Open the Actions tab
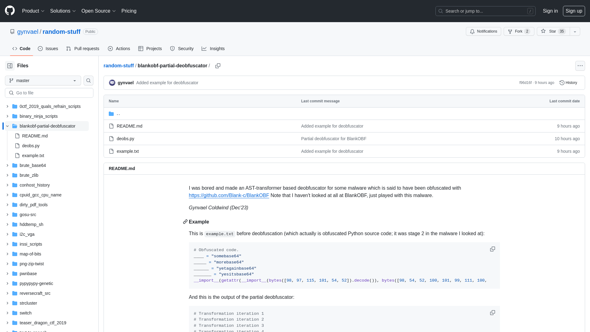The height and width of the screenshot is (332, 590). click(x=119, y=49)
